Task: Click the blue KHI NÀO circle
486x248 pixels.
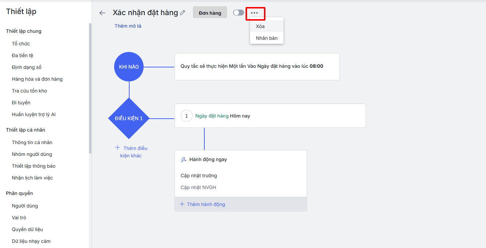Action: [129, 67]
